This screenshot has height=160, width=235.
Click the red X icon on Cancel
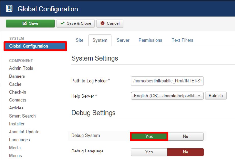pyautogui.click(x=103, y=23)
